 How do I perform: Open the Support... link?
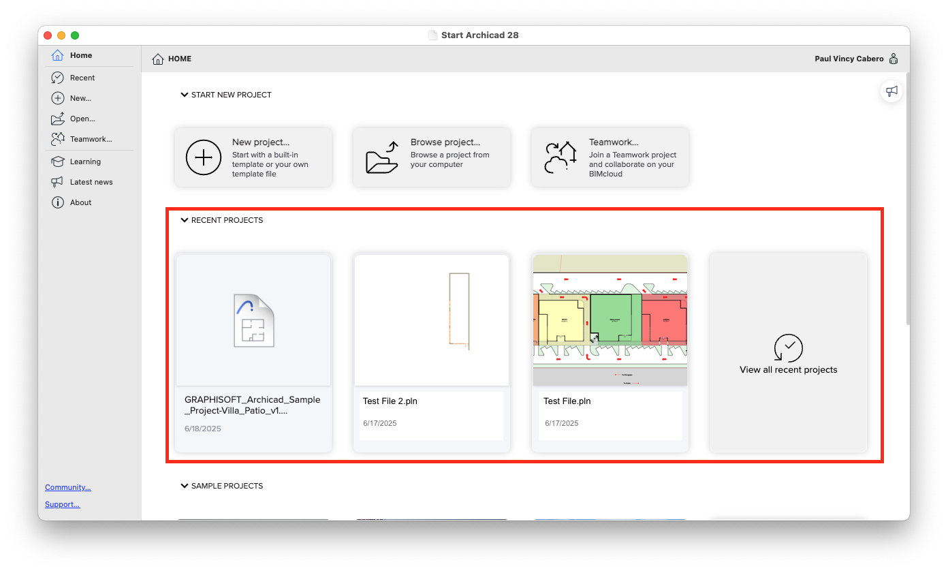62,504
